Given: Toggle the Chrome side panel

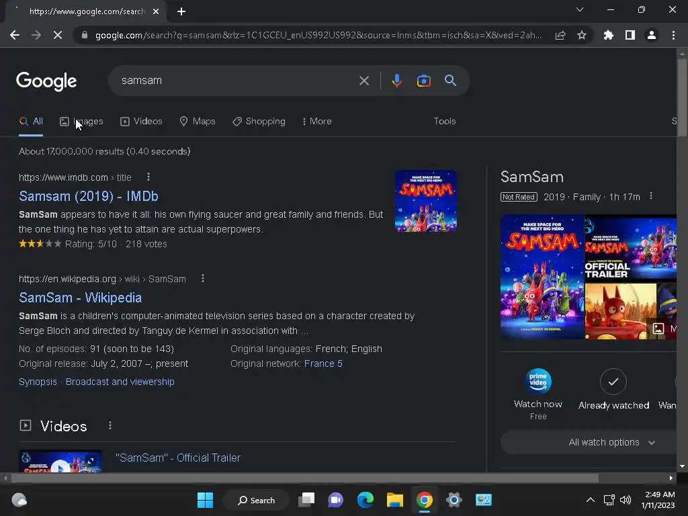Looking at the screenshot, I should click(630, 35).
